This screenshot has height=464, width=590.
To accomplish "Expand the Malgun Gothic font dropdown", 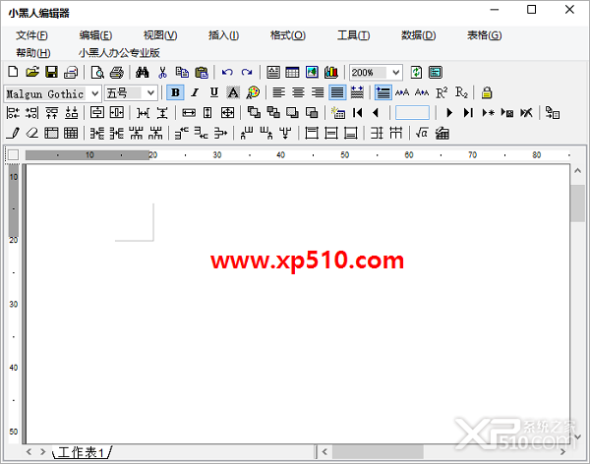I will click(94, 93).
